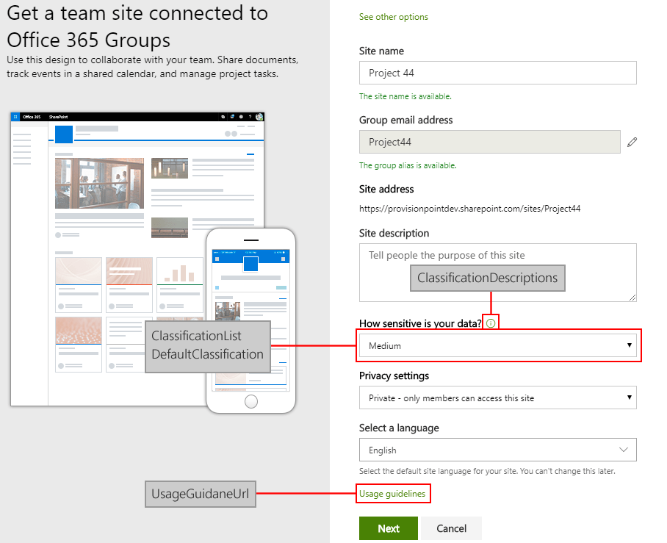
Task: Click the Site name input field
Action: point(497,73)
